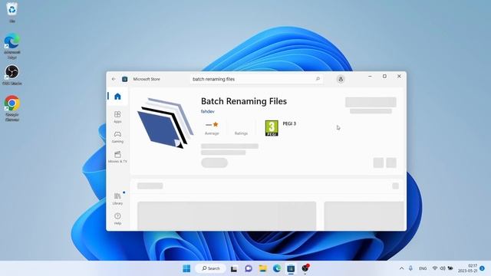The height and width of the screenshot is (276, 491).
Task: Go to Home in Store sidebar
Action: click(x=117, y=97)
